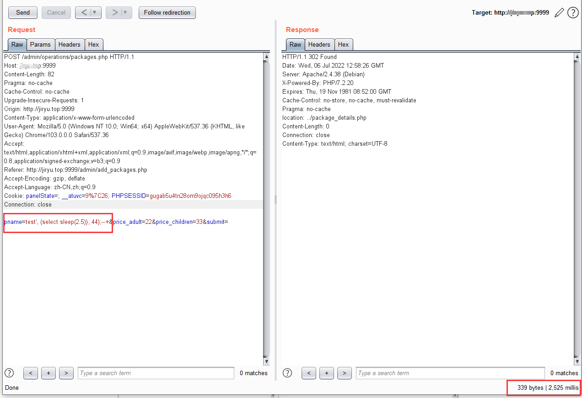Open the history forward dropdown arrow
Viewport: 582px width, 398px height.
pos(127,12)
